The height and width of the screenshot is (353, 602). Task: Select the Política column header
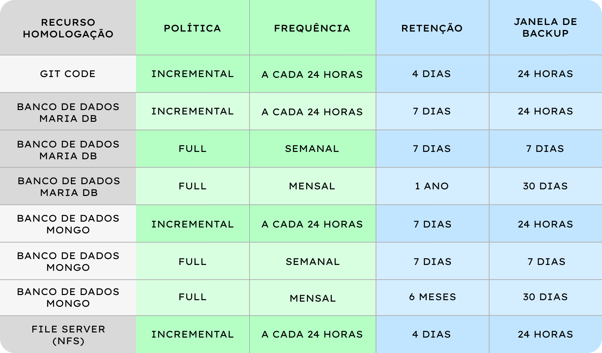193,28
